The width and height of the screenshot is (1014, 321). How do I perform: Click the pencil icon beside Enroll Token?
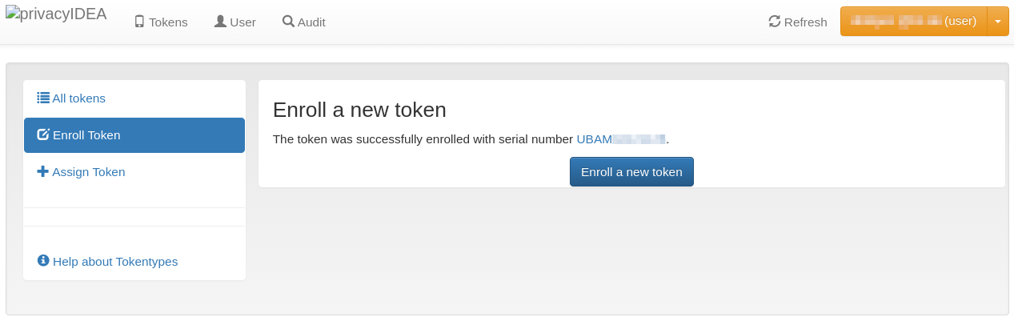click(43, 135)
